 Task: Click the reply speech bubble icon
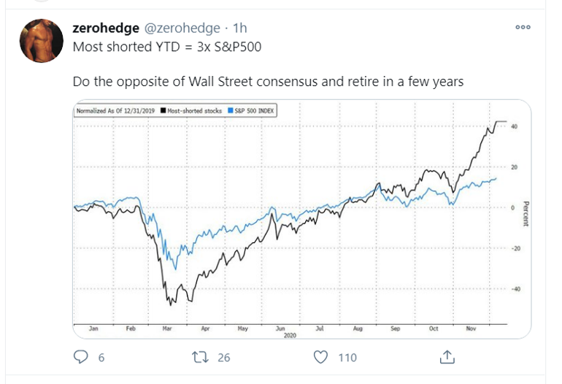tap(83, 357)
